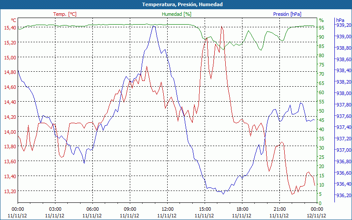352x220 pixels.
Task: Select the '55' humidity axis tick
Action: (x=322, y=102)
